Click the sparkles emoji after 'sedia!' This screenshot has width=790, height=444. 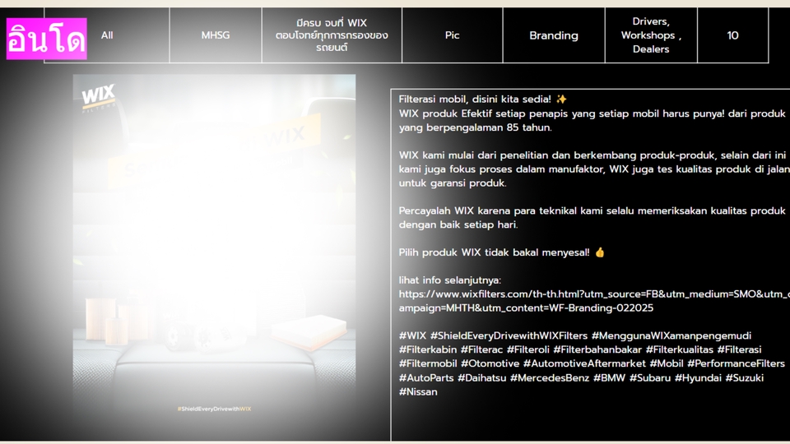click(561, 99)
